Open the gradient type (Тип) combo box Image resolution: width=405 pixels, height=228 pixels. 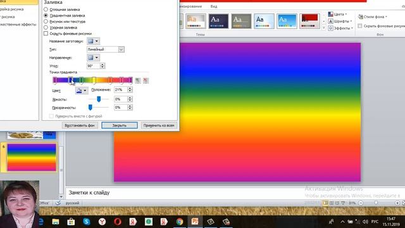point(106,49)
